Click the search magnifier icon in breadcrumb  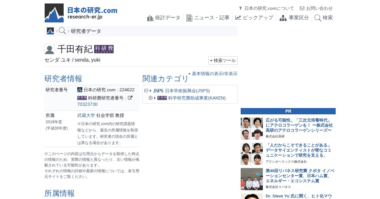(62, 31)
